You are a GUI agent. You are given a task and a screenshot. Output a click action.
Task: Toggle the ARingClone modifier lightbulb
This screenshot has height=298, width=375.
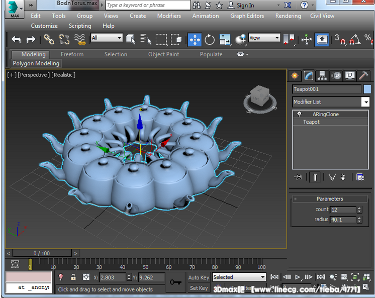(299, 114)
